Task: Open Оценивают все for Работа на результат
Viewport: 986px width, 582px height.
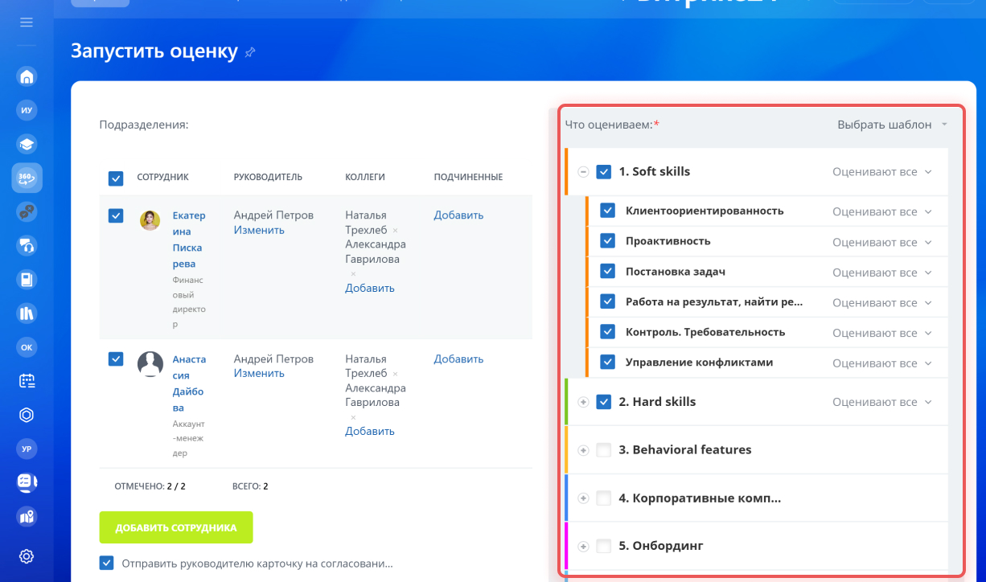Action: pyautogui.click(x=882, y=303)
